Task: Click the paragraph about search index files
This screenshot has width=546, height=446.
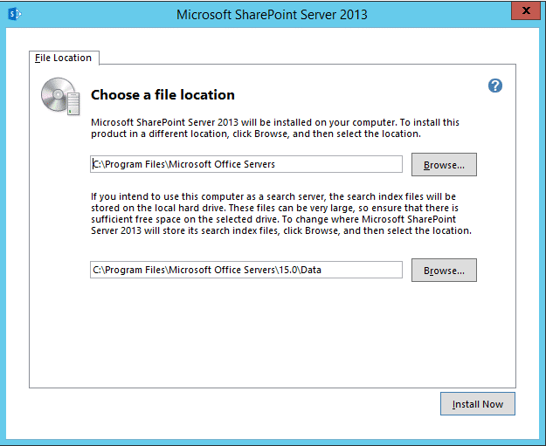Action: coord(281,215)
